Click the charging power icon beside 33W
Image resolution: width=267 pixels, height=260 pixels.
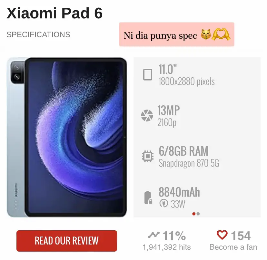(163, 203)
